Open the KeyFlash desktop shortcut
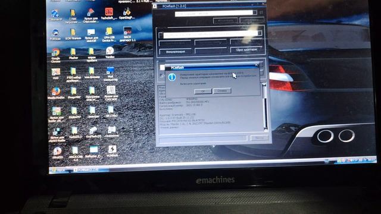The image size is (381, 214). [x=93, y=133]
